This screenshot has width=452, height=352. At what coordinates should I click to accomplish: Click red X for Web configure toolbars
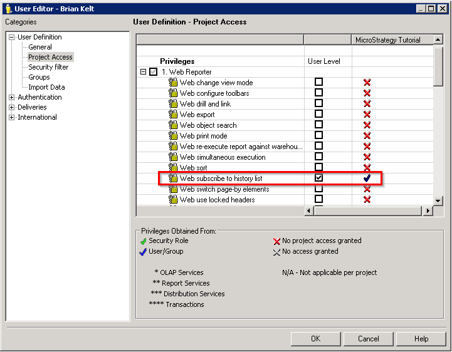coord(367,93)
